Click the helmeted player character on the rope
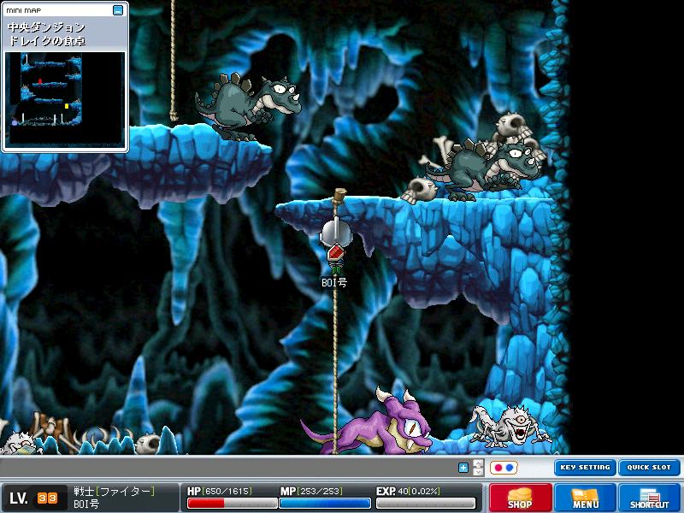This screenshot has height=513, width=684. pyautogui.click(x=335, y=247)
